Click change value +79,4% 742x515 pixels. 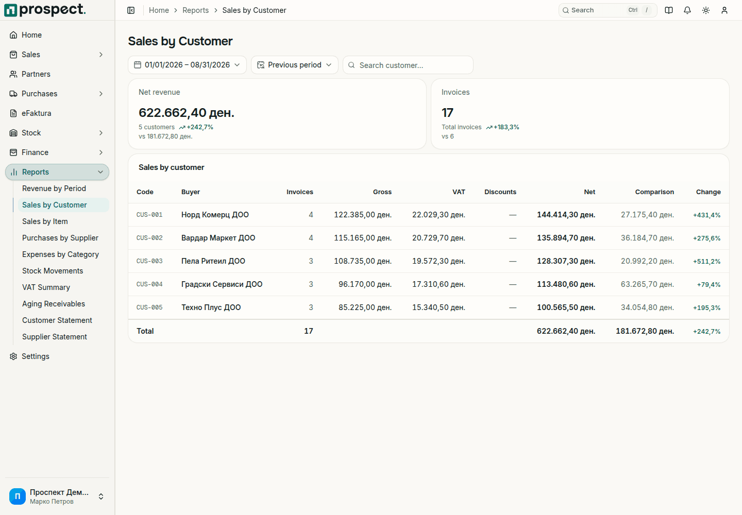coord(709,284)
